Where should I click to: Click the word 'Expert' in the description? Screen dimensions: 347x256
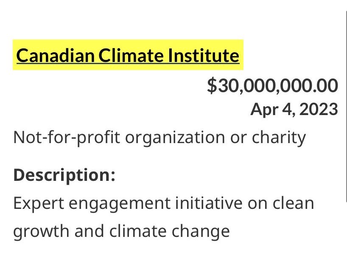38,203
